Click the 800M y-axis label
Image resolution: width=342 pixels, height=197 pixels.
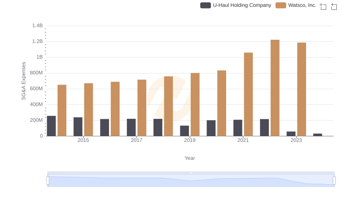tap(36, 73)
